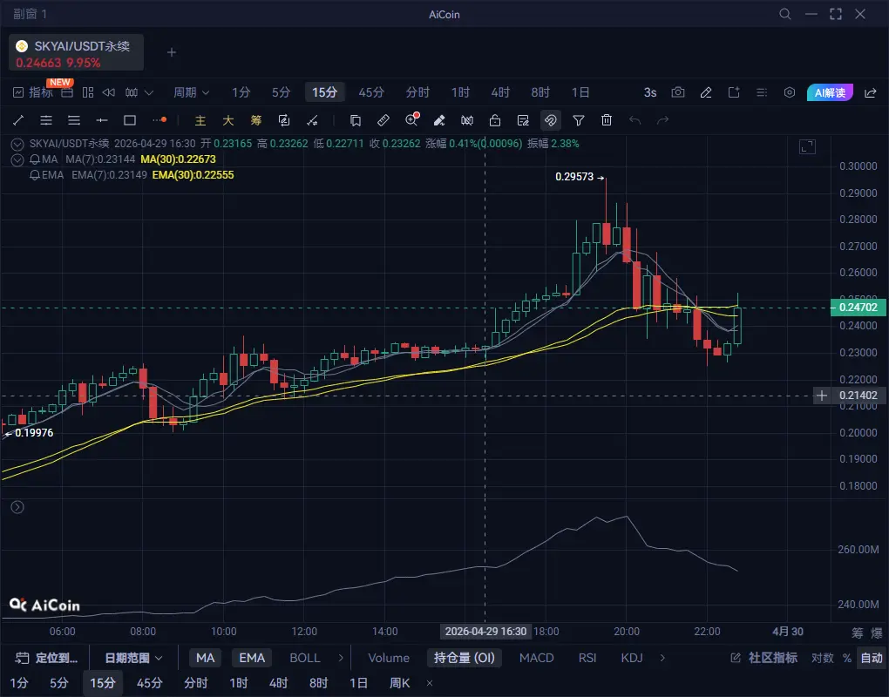Open more drawing tools with orange dot
The height and width of the screenshot is (697, 889).
point(159,120)
